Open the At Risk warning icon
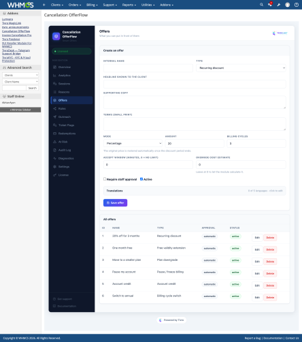302x342 pixels. [54, 142]
